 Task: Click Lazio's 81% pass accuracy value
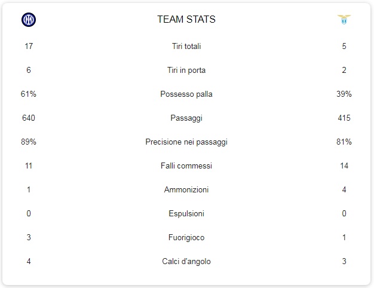point(344,142)
